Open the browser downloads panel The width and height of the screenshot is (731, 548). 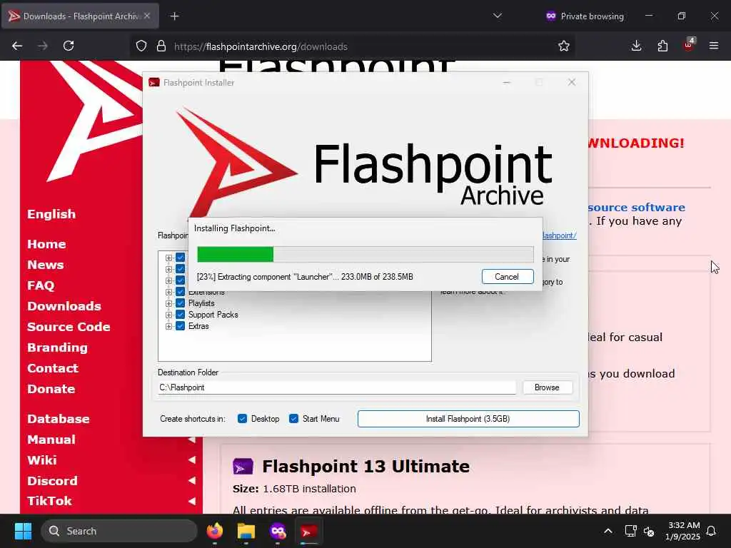[x=636, y=46]
